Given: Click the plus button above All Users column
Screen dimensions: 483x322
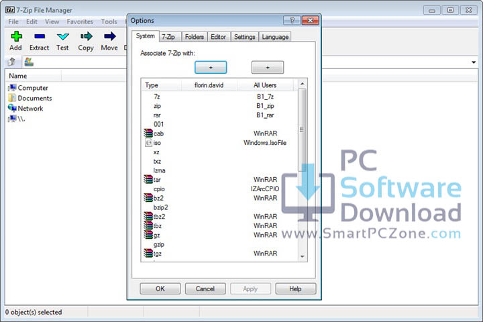Looking at the screenshot, I should pyautogui.click(x=268, y=67).
